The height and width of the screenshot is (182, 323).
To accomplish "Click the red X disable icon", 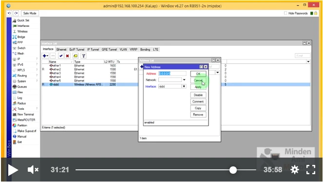I will pyautogui.click(x=67, y=56).
